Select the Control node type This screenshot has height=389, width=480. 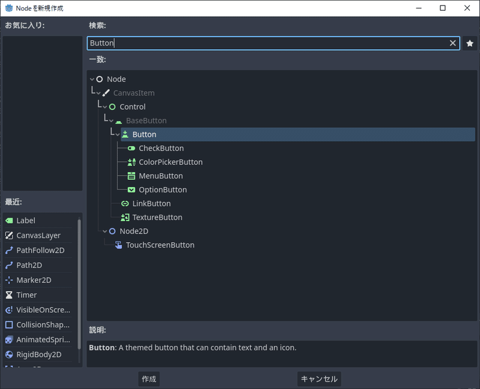click(133, 107)
